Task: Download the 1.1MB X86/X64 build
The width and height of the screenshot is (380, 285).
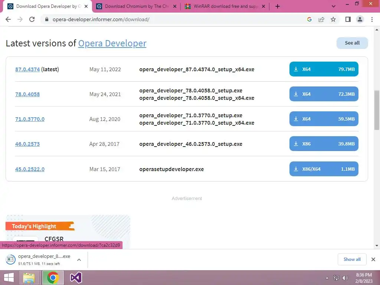Action: tap(324, 169)
